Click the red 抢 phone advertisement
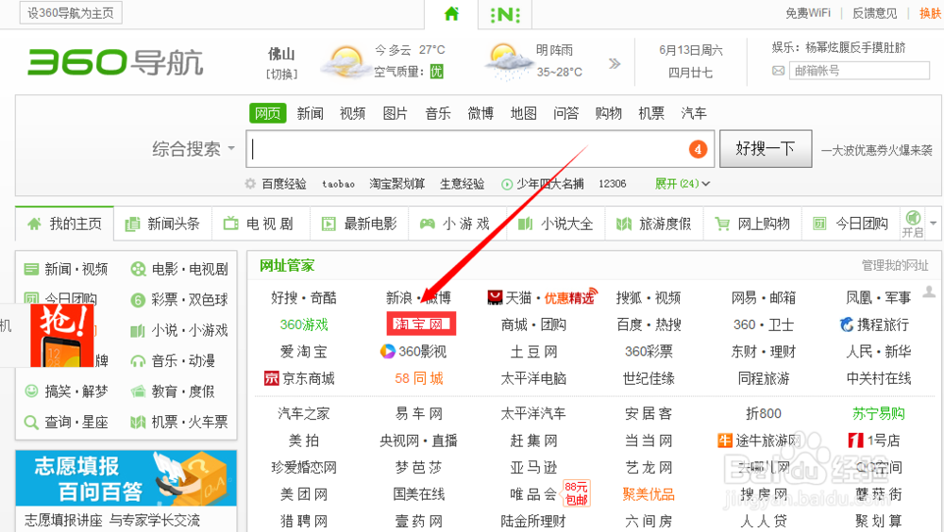 pos(62,335)
